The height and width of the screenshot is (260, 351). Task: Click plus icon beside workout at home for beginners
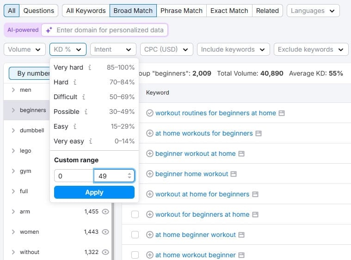click(x=149, y=194)
